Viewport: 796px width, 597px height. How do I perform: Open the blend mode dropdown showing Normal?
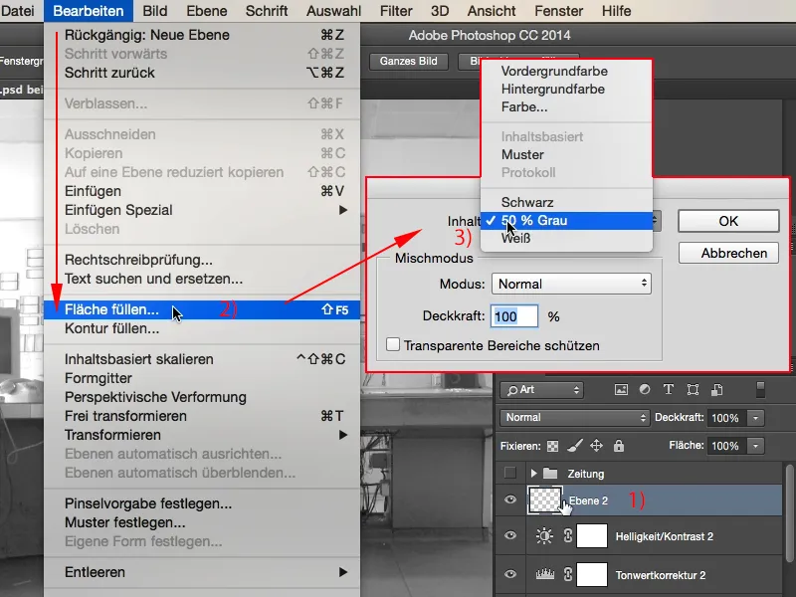click(x=573, y=418)
